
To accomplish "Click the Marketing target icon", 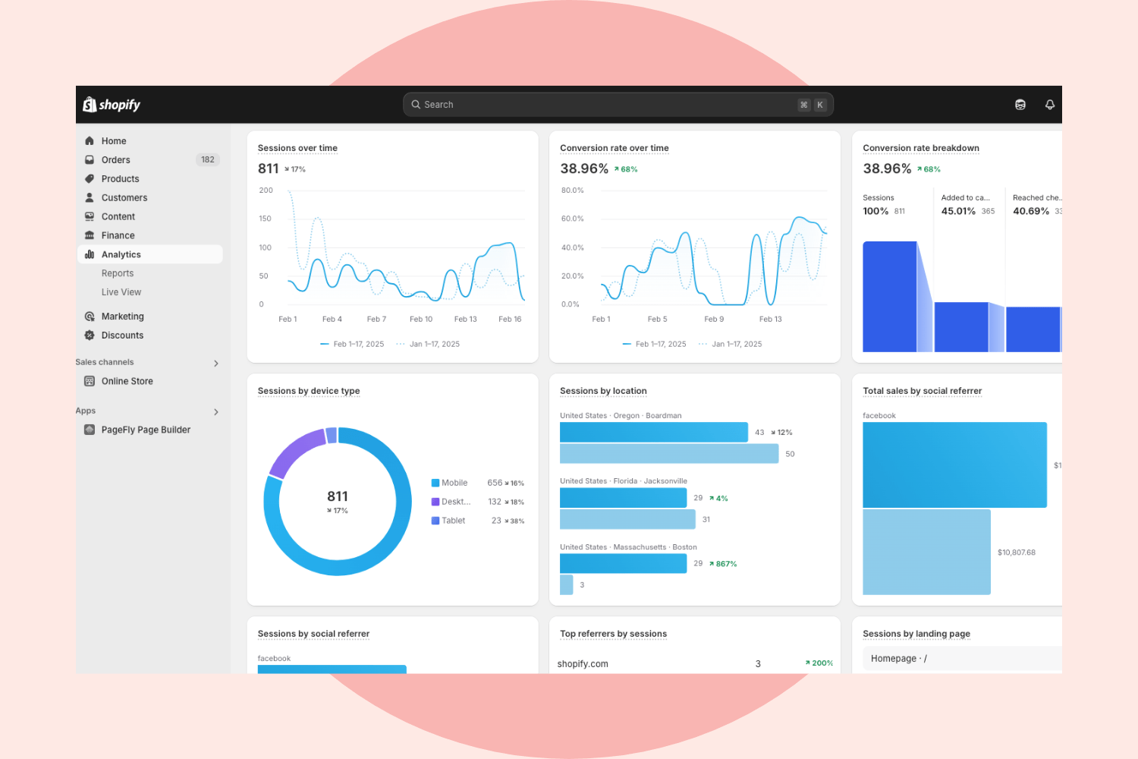I will click(x=90, y=317).
